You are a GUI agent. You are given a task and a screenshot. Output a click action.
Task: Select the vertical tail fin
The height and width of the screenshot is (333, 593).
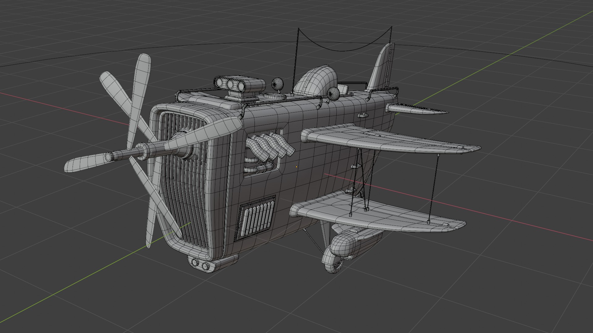(381, 68)
